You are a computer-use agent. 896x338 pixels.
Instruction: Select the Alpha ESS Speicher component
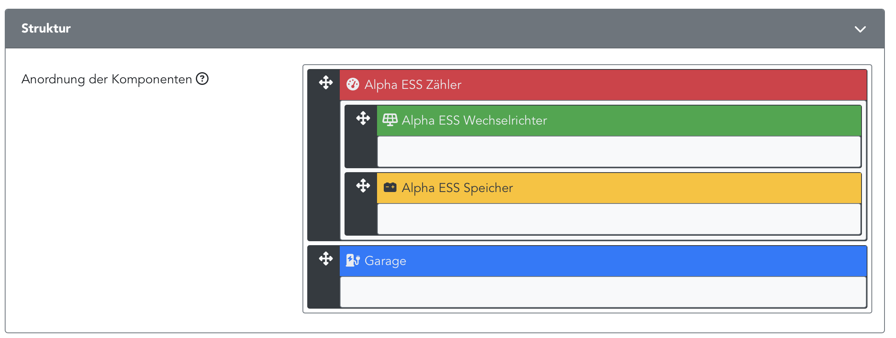457,188
